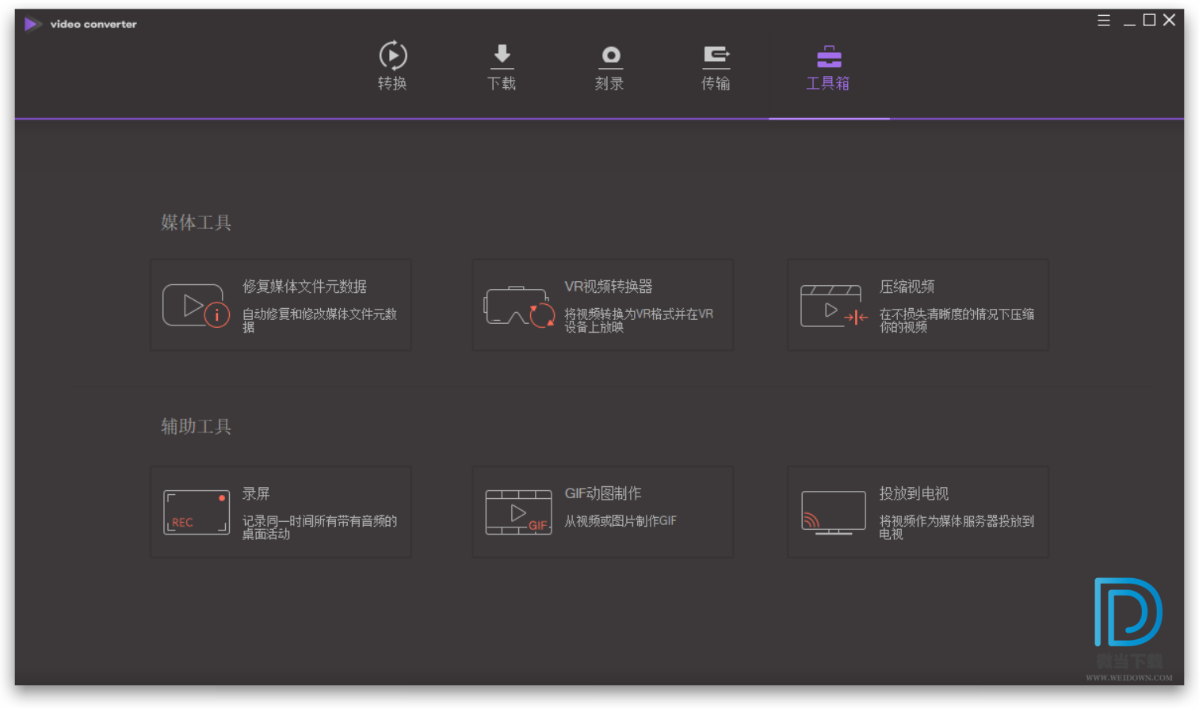Click the GIF maker film icon
This screenshot has width=1199, height=708.
click(518, 512)
